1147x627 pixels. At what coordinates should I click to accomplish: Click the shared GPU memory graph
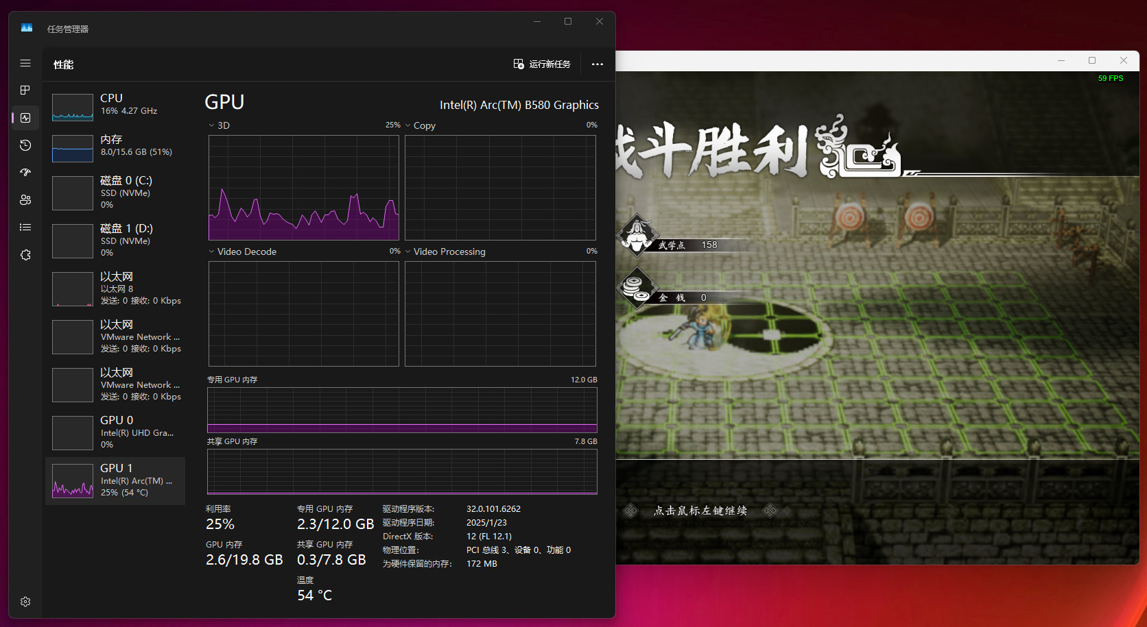(x=402, y=471)
